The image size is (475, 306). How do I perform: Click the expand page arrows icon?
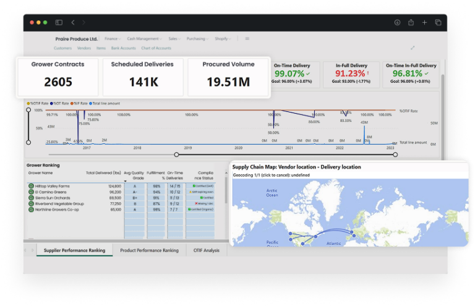(413, 48)
